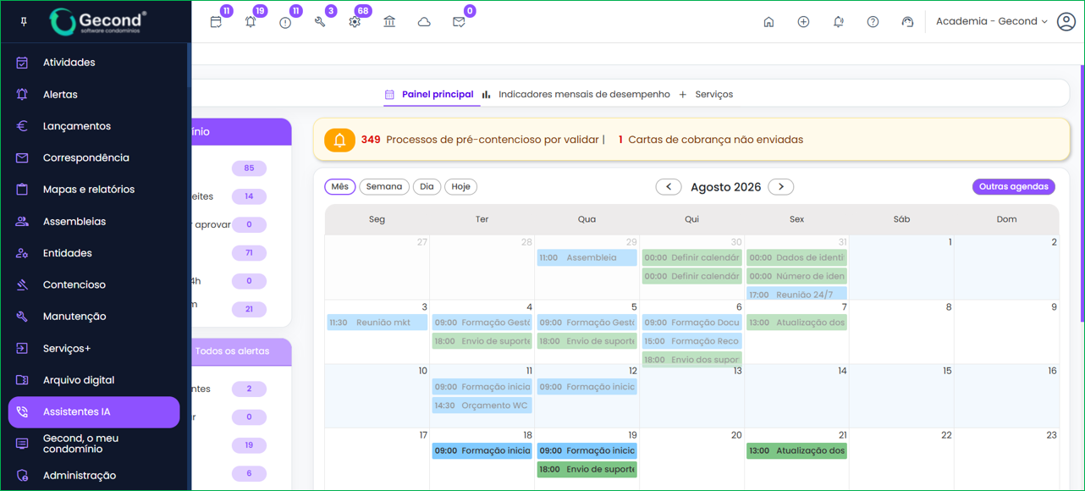Open notifications bell near help icon
Viewport: 1085px width, 491px height.
[838, 22]
